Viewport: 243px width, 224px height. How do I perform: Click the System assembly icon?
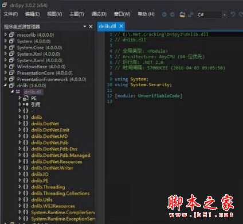(x=12, y=41)
